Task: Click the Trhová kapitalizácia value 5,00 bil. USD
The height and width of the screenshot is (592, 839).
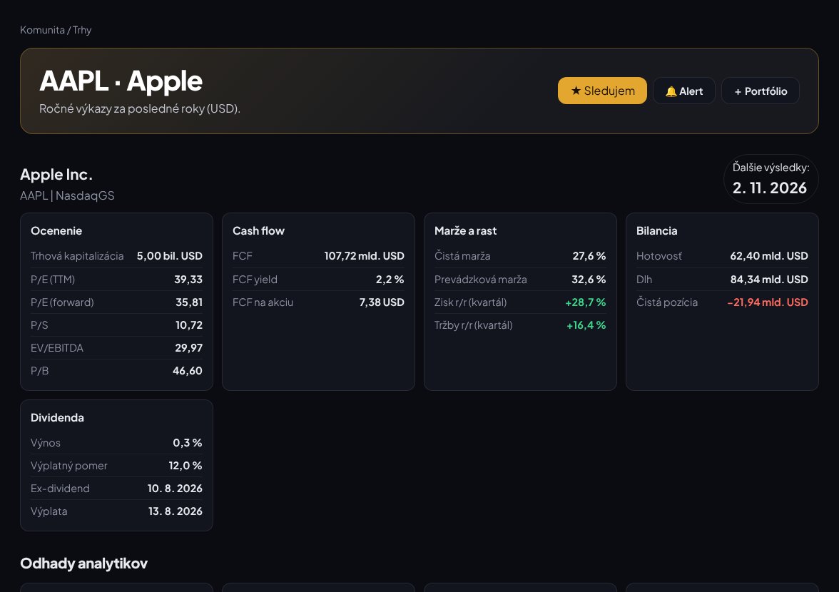Action: click(170, 256)
